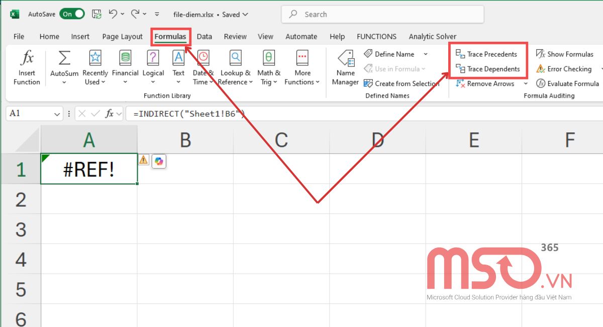Click Trace Precedents
This screenshot has width=603, height=327.
(x=486, y=54)
